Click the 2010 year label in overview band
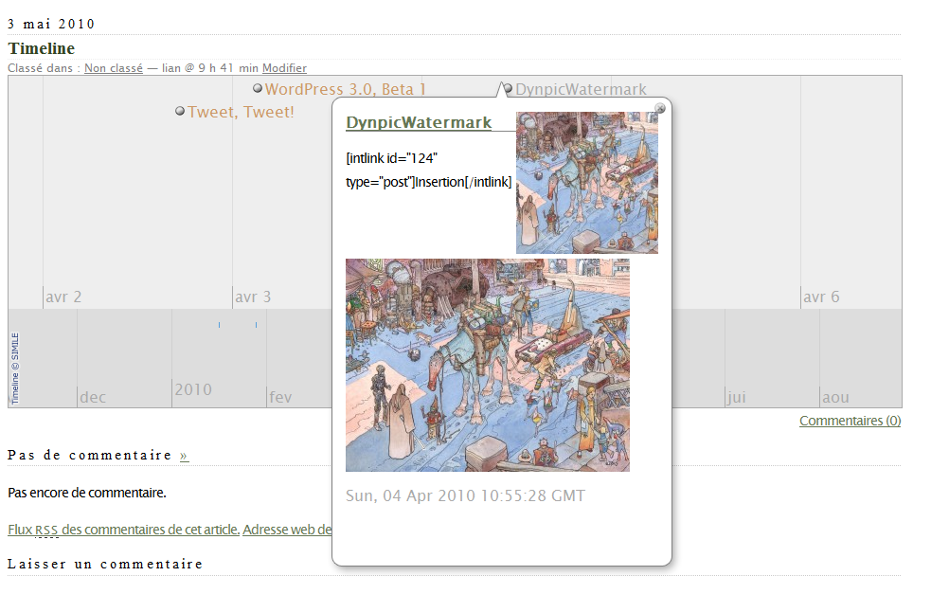The width and height of the screenshot is (949, 594). pyautogui.click(x=193, y=389)
